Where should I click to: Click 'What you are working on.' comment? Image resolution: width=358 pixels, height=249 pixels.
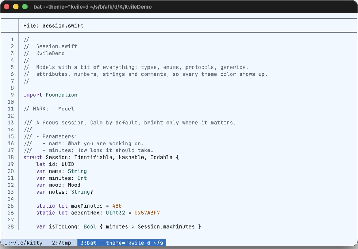(x=106, y=144)
